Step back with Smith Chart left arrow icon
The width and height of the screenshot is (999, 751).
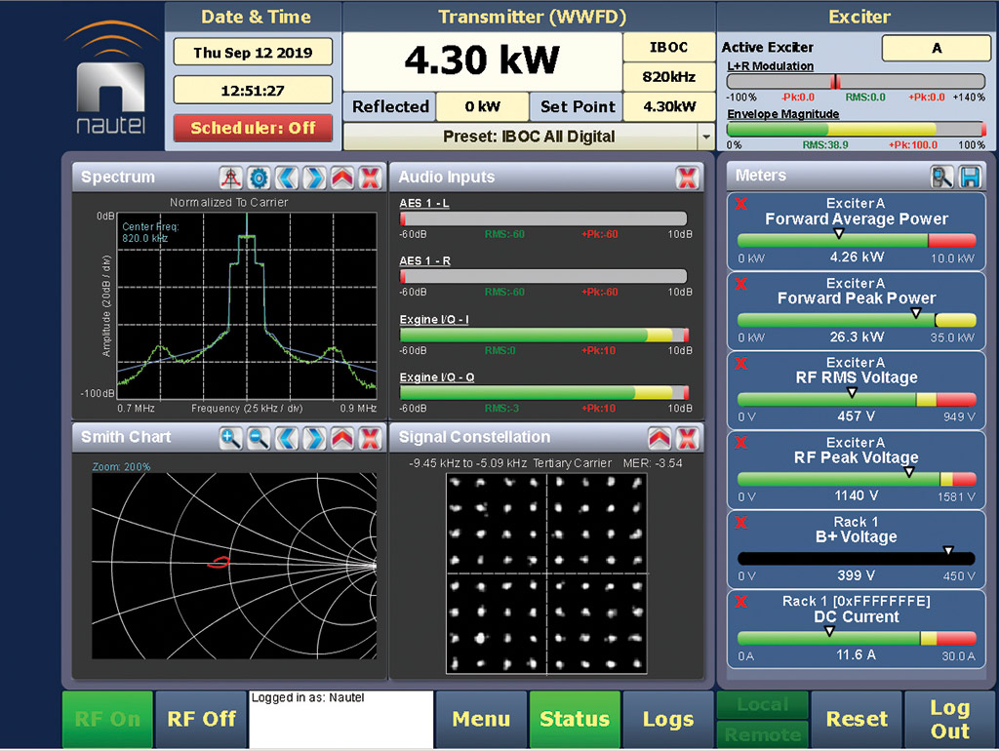(285, 439)
